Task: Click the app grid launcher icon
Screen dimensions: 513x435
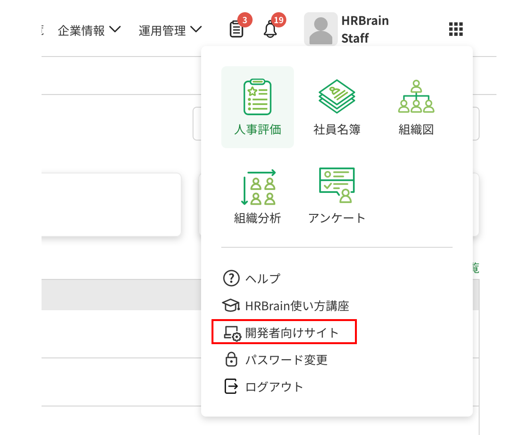Action: pos(455,29)
